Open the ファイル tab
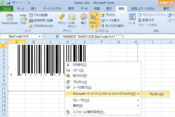The height and width of the screenshot is (117, 175). click(x=7, y=9)
